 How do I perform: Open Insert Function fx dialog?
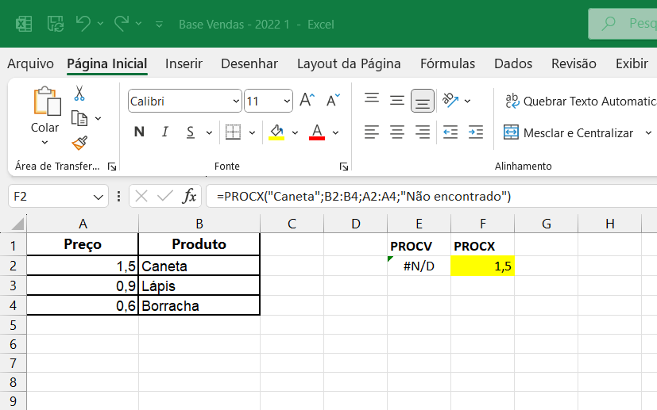point(189,196)
